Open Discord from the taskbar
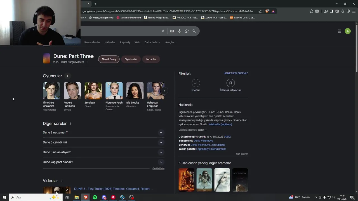The height and width of the screenshot is (201, 358). tap(104, 197)
